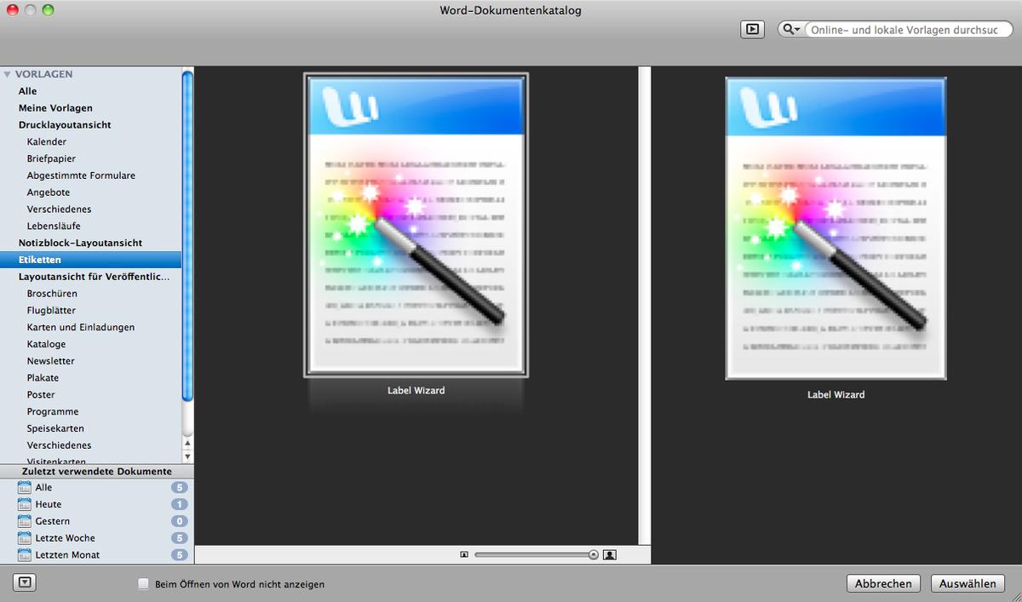This screenshot has height=602, width=1022.
Task: Show Heute recent documents
Action: pyautogui.click(x=49, y=504)
